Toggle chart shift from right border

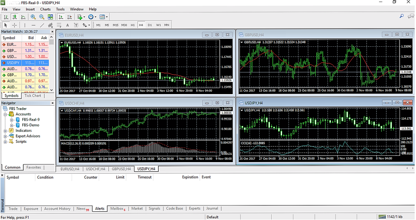click(70, 17)
